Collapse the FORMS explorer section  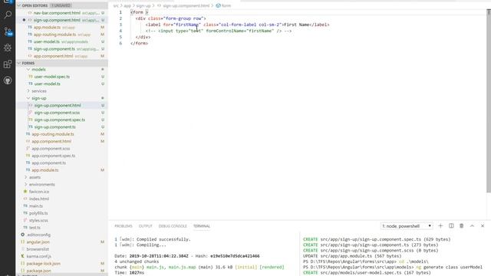(x=61, y=63)
